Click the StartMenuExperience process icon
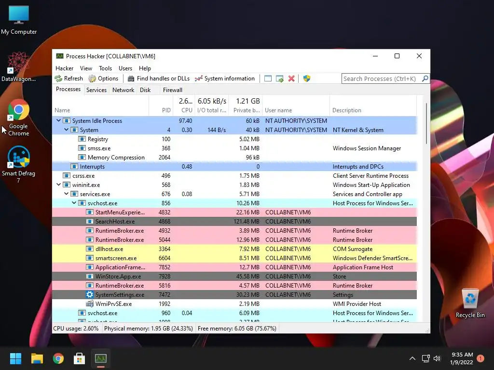 [x=90, y=212]
